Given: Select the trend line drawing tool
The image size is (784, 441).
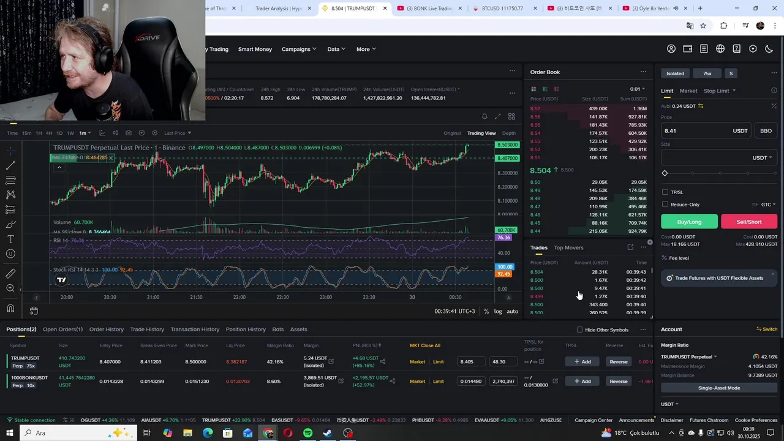Looking at the screenshot, I should pos(10,165).
